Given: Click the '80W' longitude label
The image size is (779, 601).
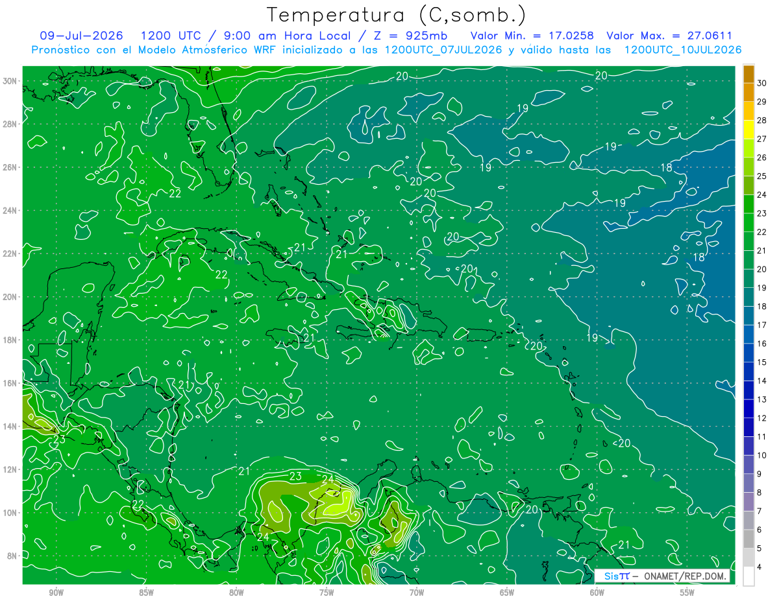Looking at the screenshot, I should 236,593.
